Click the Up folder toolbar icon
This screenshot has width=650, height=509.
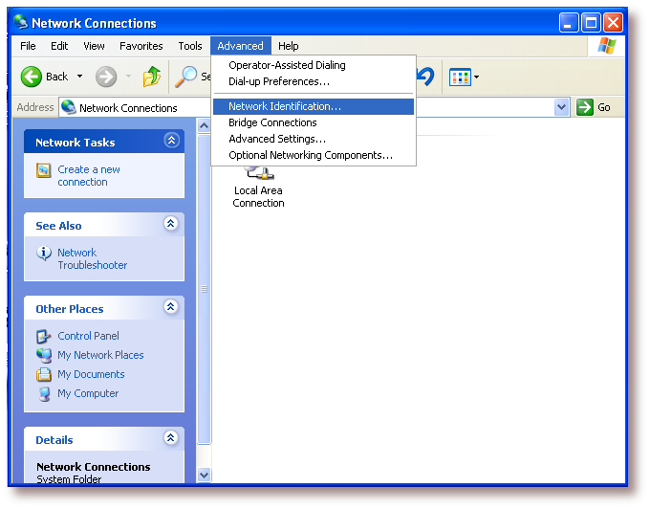(151, 77)
